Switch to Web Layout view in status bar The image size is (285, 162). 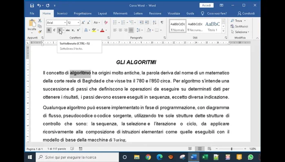coord(210,149)
